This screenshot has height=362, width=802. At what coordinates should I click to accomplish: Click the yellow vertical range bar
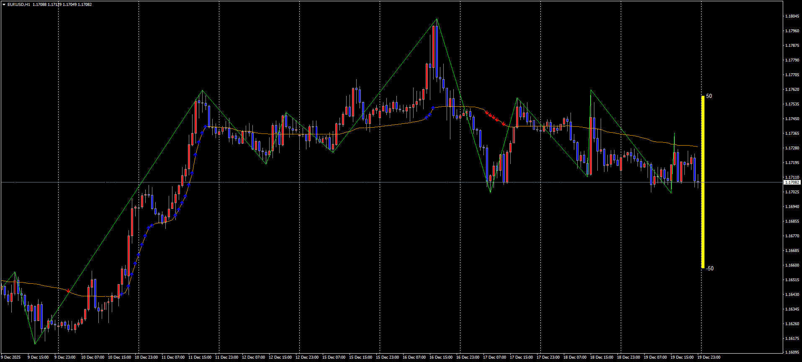tap(703, 182)
